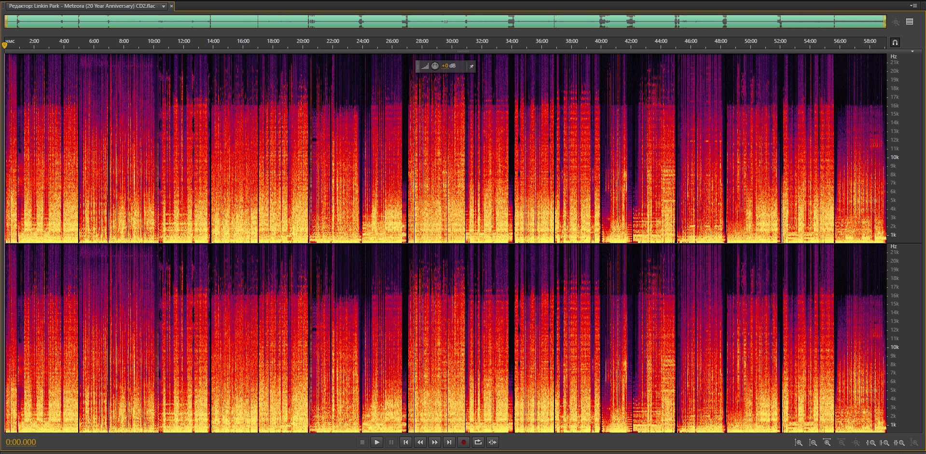Screen dimensions: 926x454
Task: Click the Rewind button
Action: point(420,442)
